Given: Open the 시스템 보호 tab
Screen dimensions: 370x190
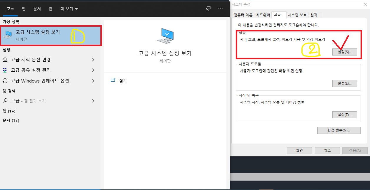Looking at the screenshot, I should 297,15.
